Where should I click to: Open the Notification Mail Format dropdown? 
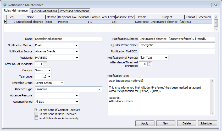(166, 58)
